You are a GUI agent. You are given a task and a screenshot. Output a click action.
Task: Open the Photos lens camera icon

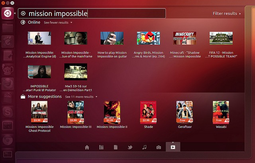point(159,147)
